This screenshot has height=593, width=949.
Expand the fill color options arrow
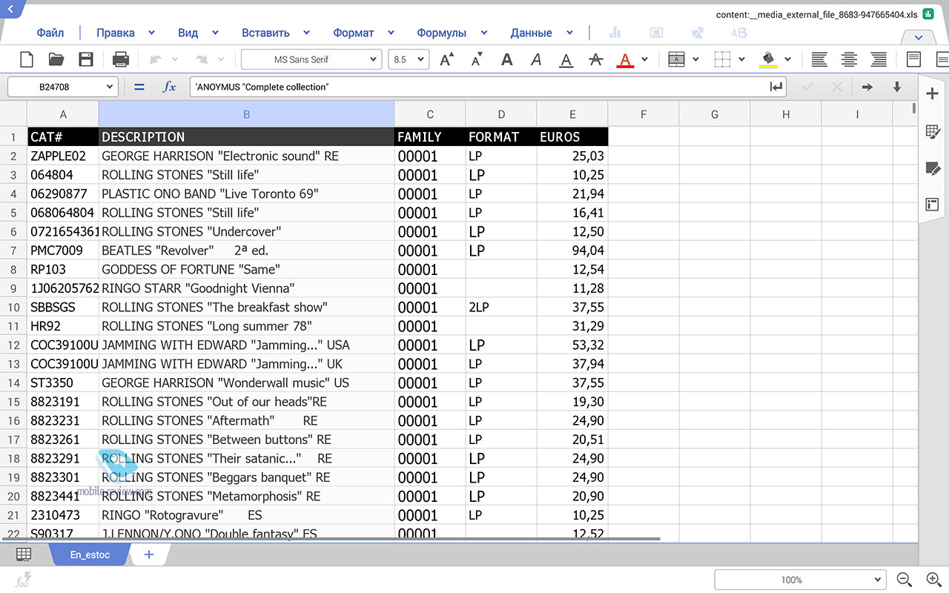[787, 59]
